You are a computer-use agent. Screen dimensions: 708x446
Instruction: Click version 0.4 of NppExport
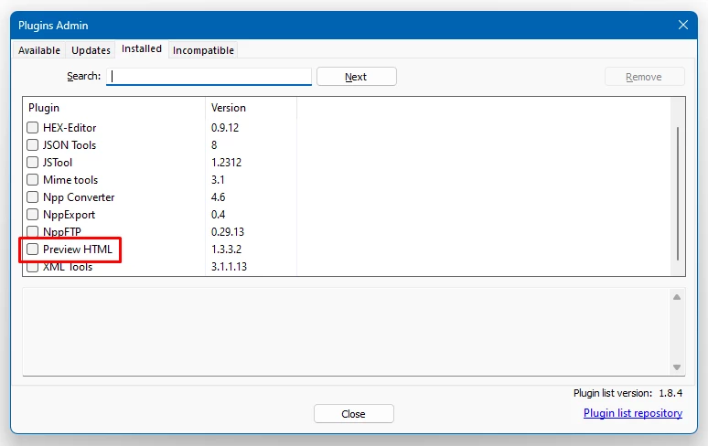tap(218, 214)
